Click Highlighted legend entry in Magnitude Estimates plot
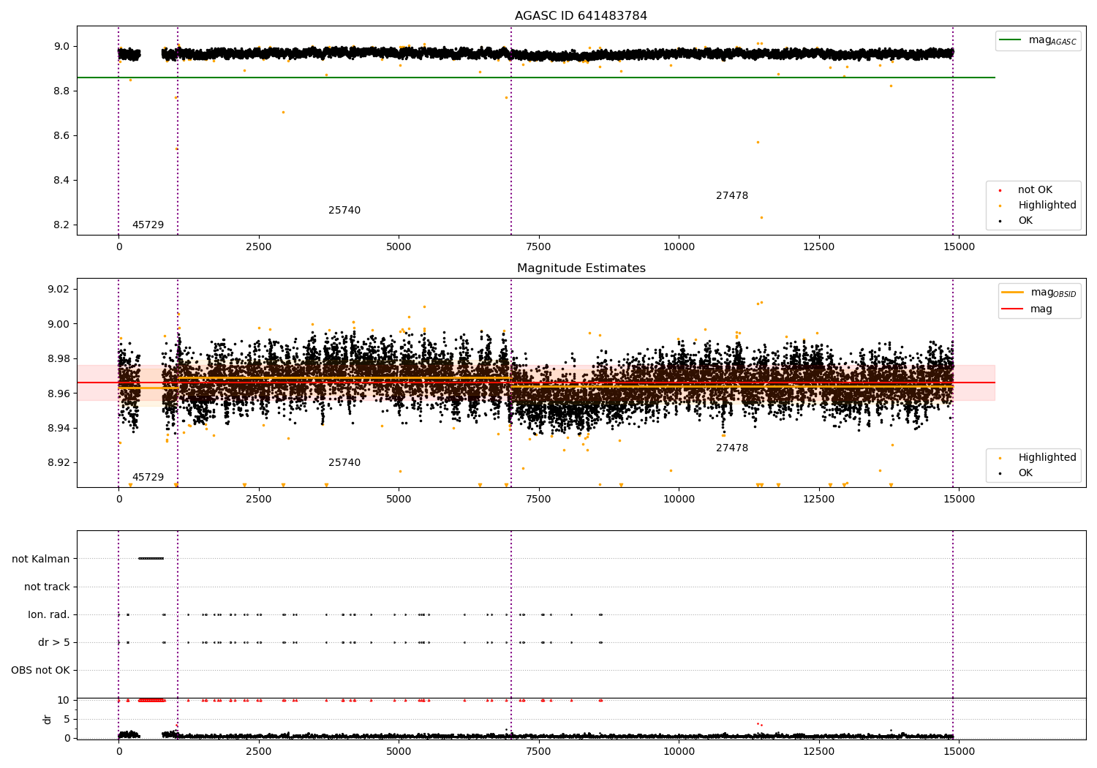Image resolution: width=1097 pixels, height=768 pixels. click(1038, 458)
